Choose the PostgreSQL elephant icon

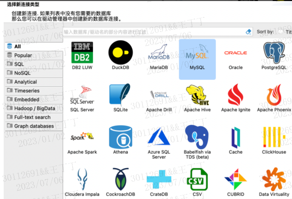(274, 53)
